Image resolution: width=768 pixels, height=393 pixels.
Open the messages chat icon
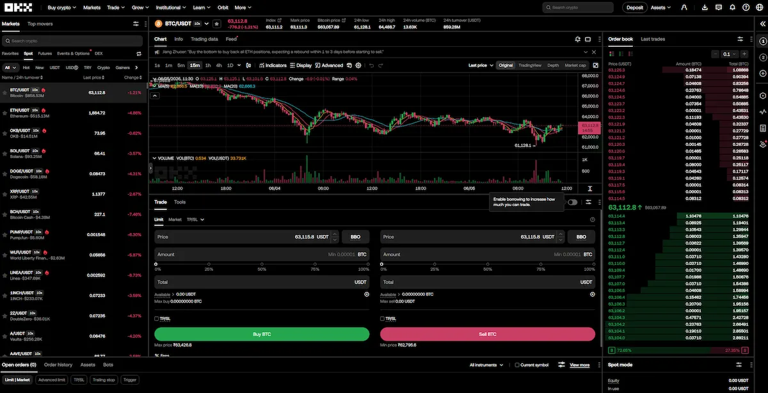point(719,8)
